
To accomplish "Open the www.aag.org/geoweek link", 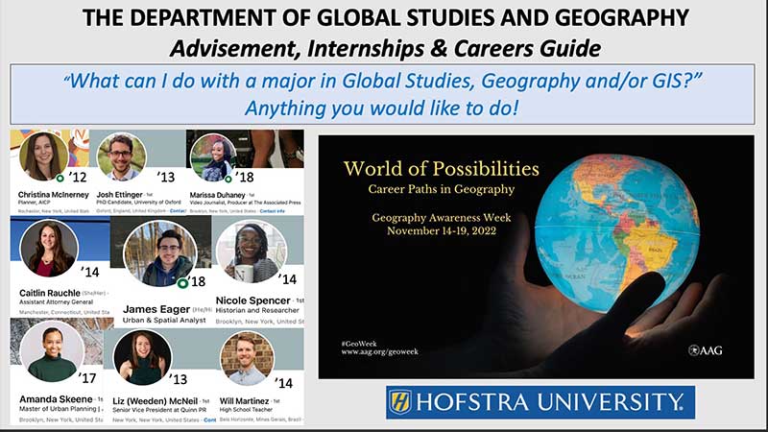I will coord(380,353).
